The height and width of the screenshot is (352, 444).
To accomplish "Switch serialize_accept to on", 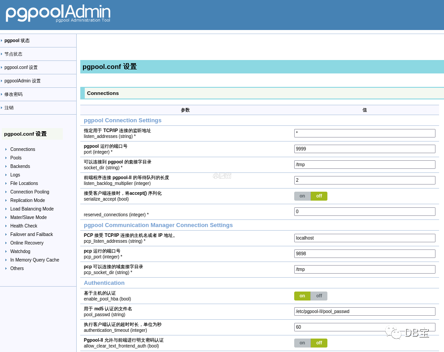I will point(302,196).
